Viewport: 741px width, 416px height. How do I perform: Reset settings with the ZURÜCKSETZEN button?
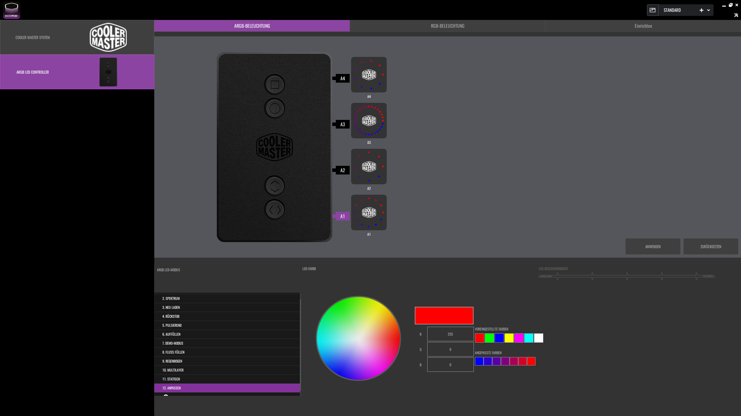tap(711, 246)
